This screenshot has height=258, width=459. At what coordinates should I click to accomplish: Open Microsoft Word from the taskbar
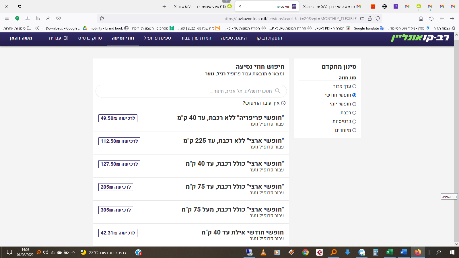pyautogui.click(x=404, y=252)
